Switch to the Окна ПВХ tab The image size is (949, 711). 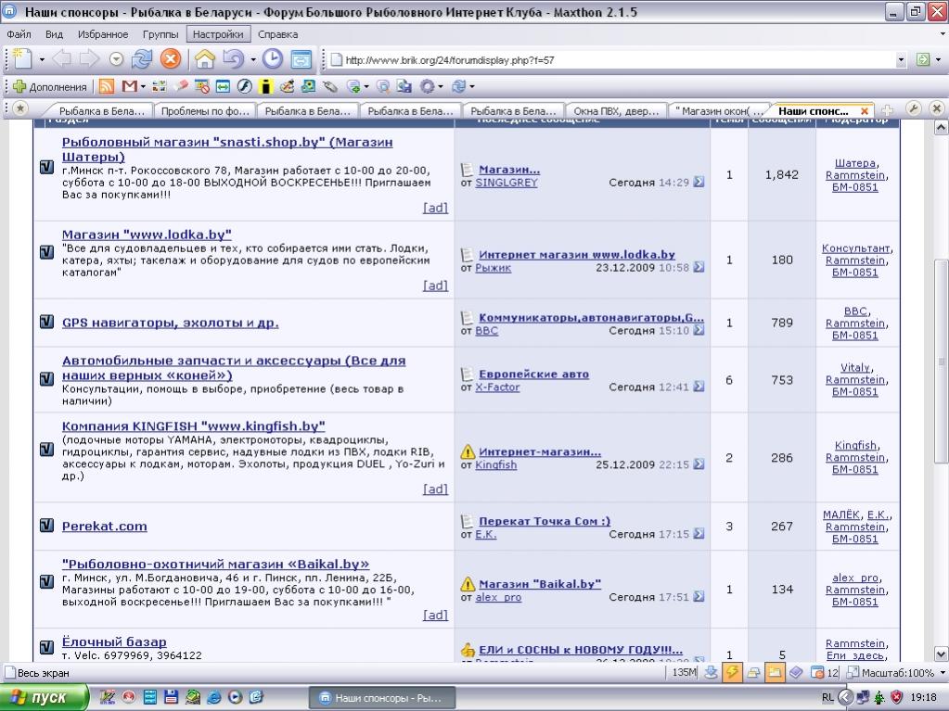point(615,110)
